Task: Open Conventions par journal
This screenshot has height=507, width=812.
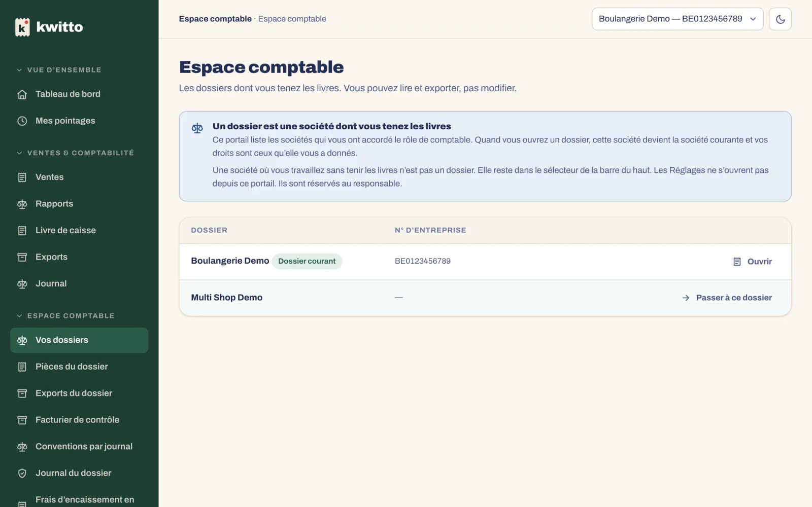Action: point(79,447)
